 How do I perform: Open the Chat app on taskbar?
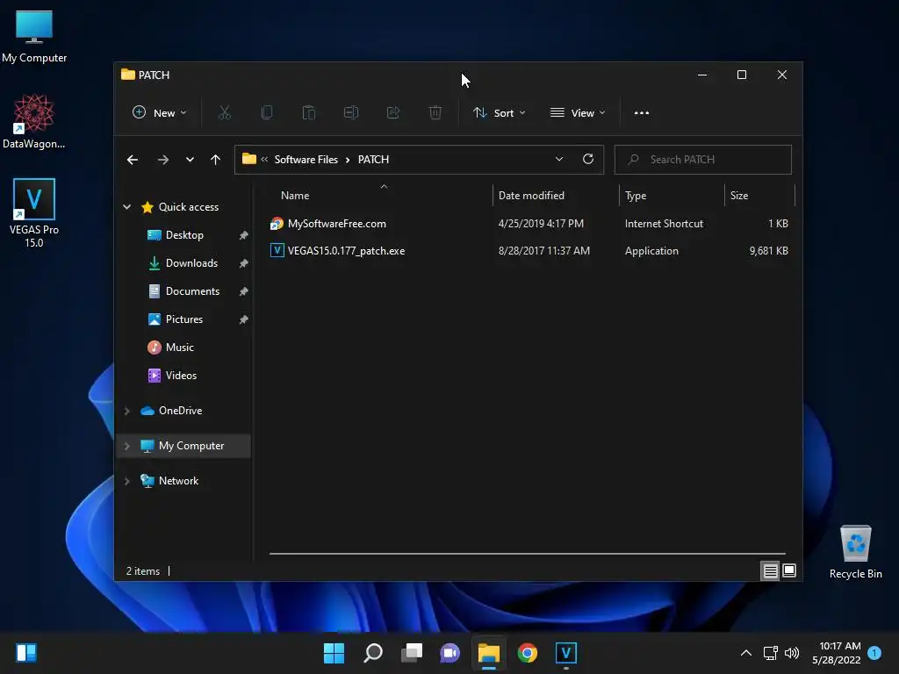pos(450,653)
